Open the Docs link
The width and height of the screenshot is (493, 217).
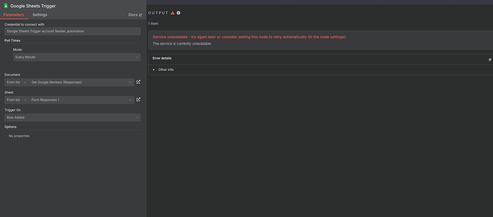click(133, 15)
